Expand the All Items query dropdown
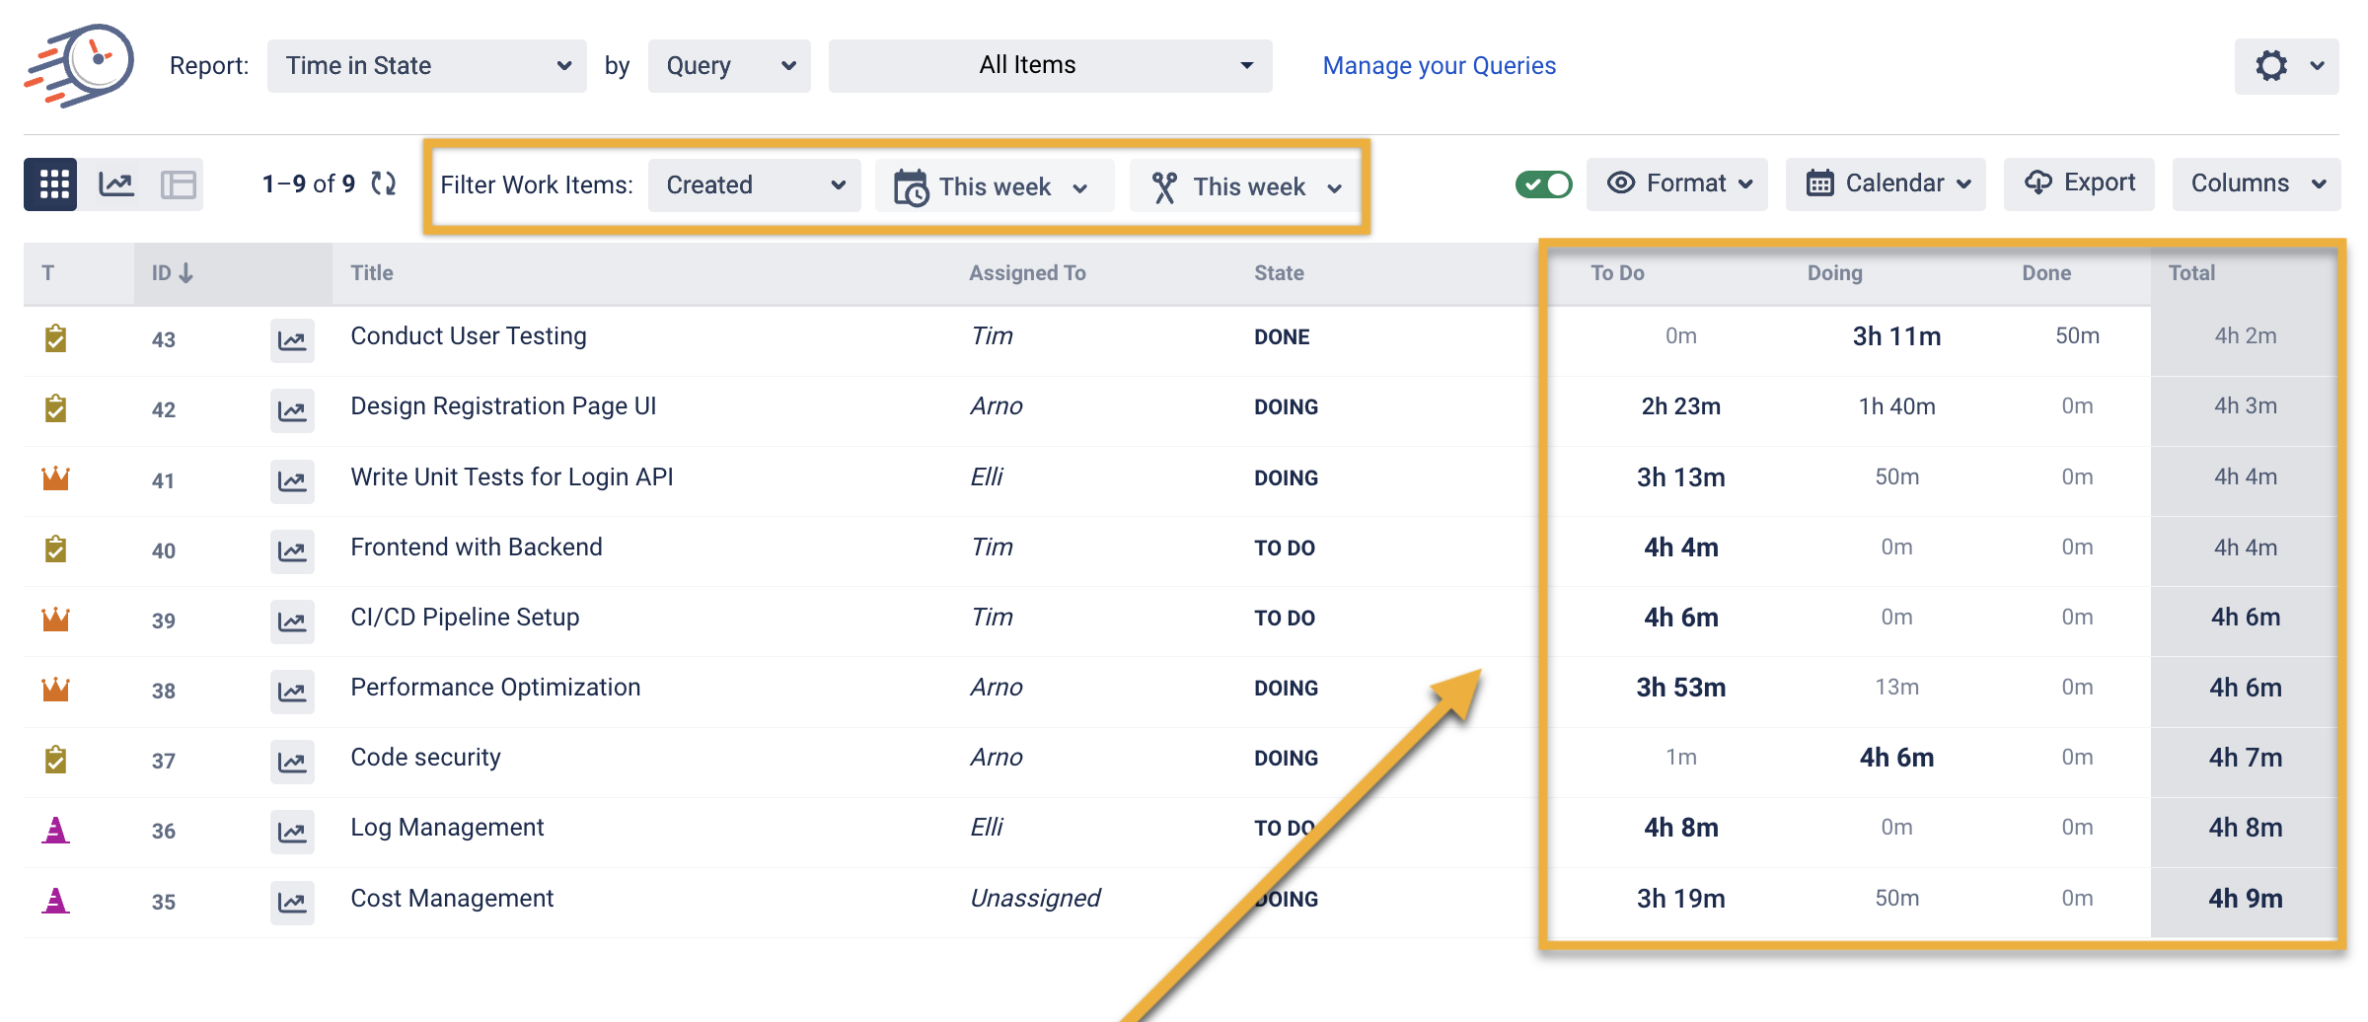 click(x=1050, y=66)
